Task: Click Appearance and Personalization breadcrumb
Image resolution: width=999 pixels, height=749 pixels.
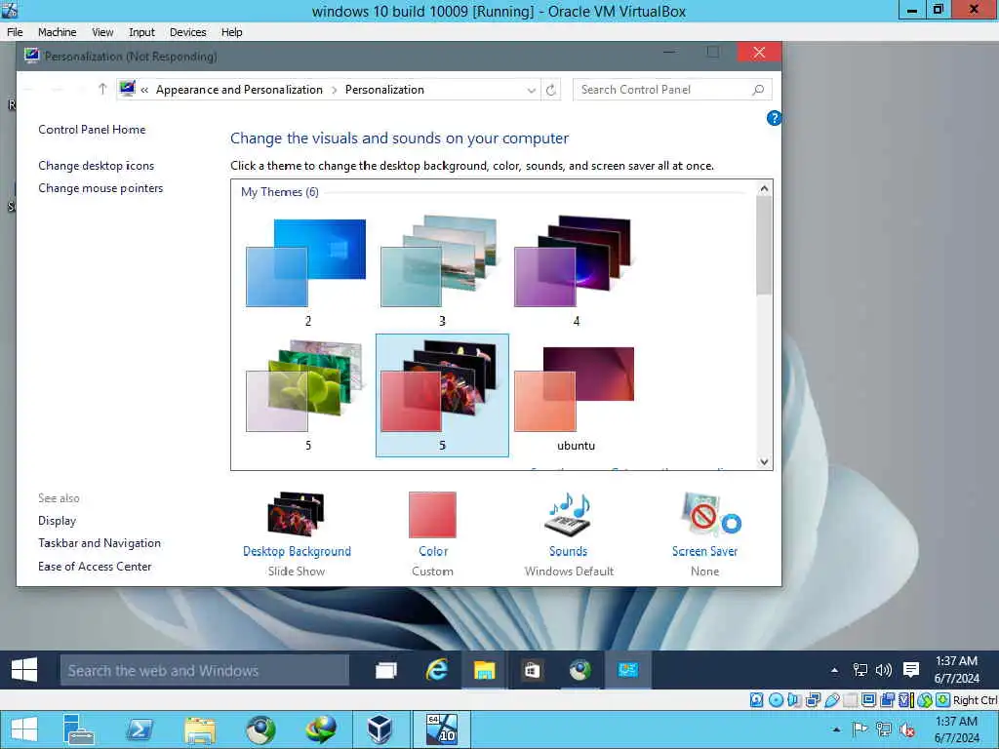Action: coord(239,90)
